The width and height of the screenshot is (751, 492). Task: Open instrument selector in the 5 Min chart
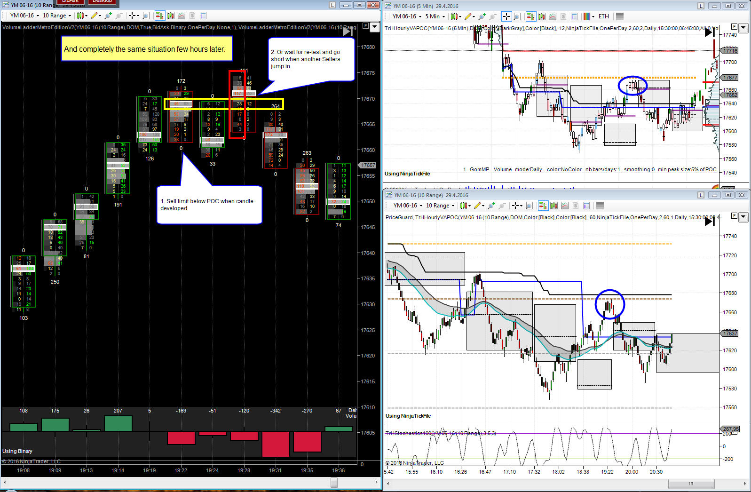(x=406, y=16)
